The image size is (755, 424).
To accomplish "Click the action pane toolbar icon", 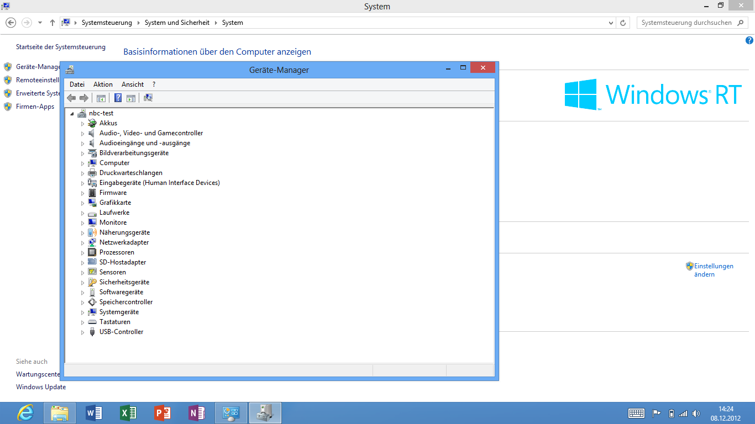I will (x=131, y=98).
